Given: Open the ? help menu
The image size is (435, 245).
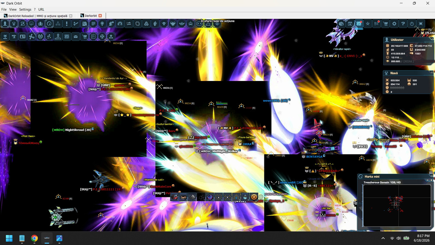Looking at the screenshot, I should point(35,10).
